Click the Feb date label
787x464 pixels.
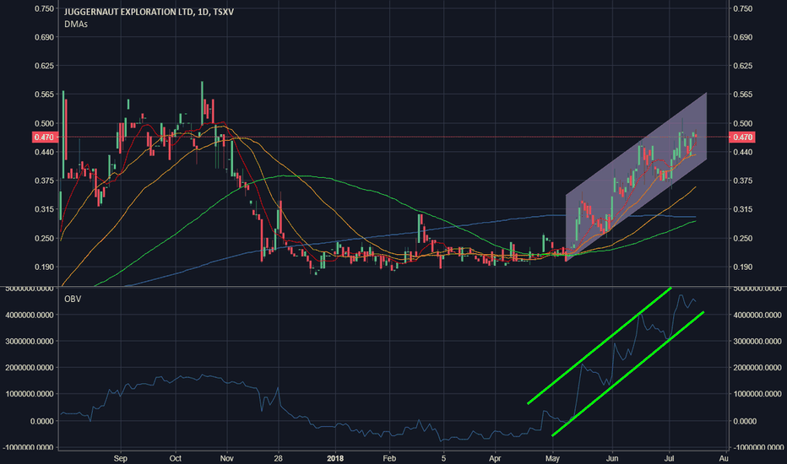click(x=389, y=458)
